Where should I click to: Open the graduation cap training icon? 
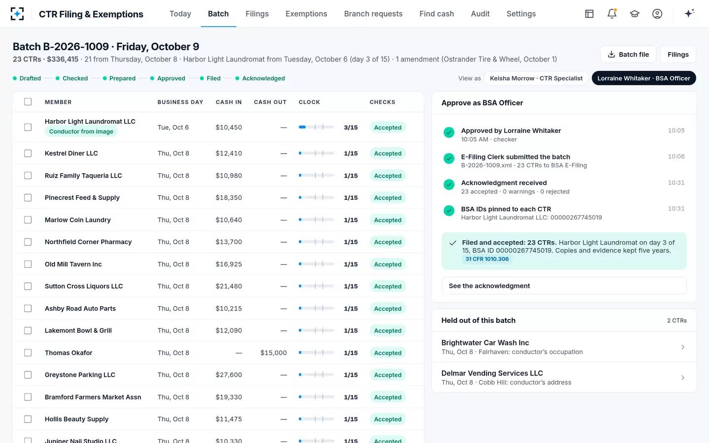click(x=635, y=14)
